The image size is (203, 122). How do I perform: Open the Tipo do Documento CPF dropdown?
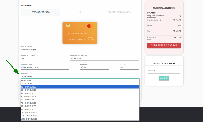point(40,58)
